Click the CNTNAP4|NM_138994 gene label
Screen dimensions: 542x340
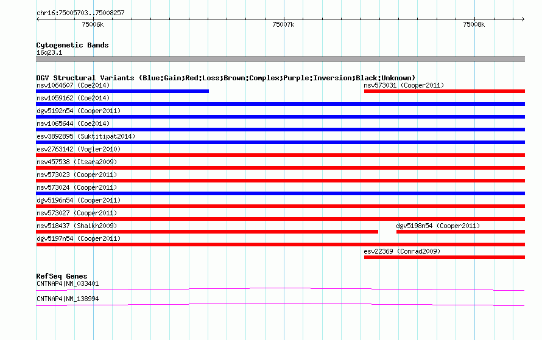[x=68, y=299]
